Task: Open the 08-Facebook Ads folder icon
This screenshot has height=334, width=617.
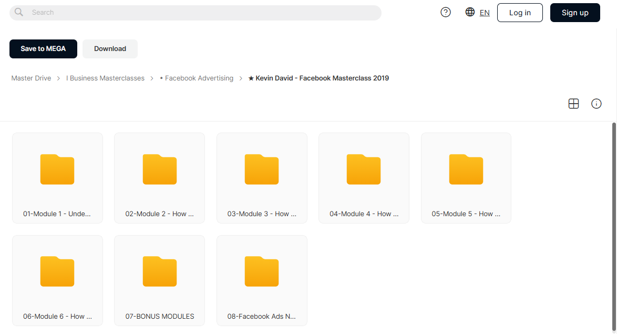Action: click(262, 271)
